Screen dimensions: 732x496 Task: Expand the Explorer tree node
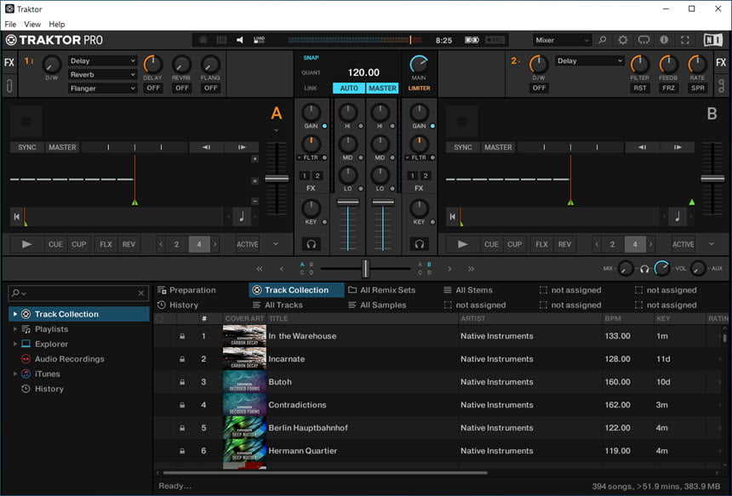click(15, 344)
